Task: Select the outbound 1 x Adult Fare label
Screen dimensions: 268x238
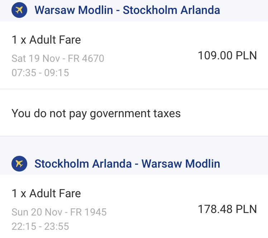Action: click(46, 40)
